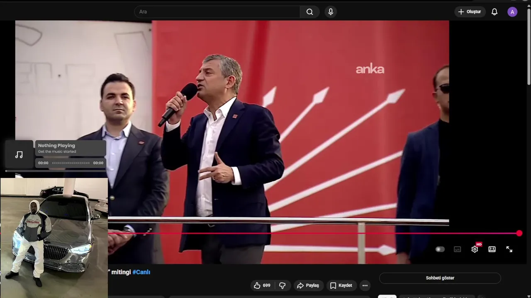Viewport: 531px width, 298px height.
Task: Activate voice search microphone icon
Action: (x=331, y=12)
